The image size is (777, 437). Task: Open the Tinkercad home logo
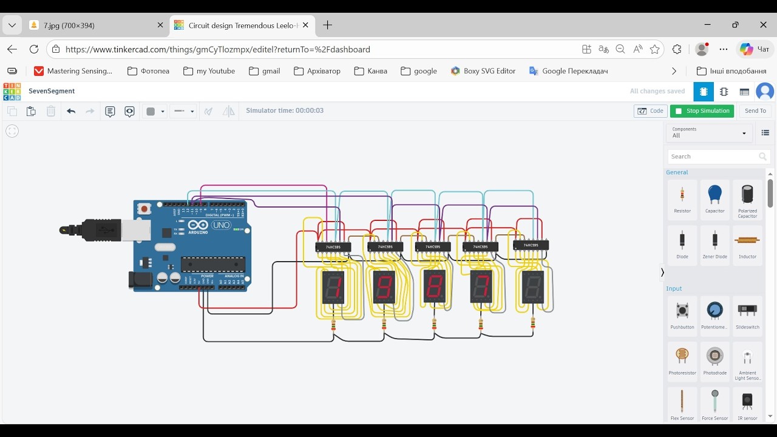pos(12,92)
